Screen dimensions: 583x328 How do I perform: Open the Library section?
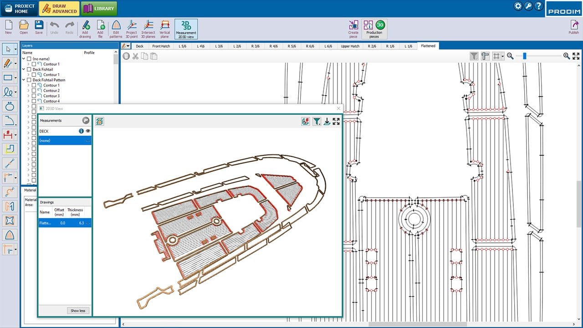pyautogui.click(x=99, y=8)
